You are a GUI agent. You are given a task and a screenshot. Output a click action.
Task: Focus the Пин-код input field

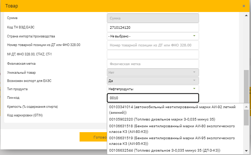153,98
